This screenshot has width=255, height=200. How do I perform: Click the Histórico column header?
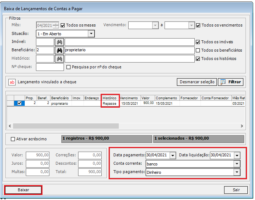[110, 98]
